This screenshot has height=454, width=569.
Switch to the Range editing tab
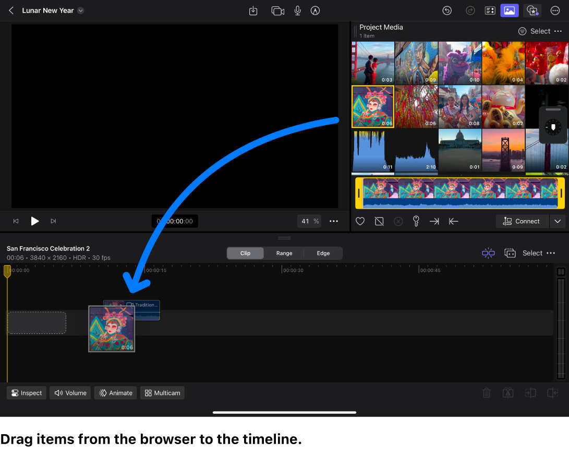point(284,253)
